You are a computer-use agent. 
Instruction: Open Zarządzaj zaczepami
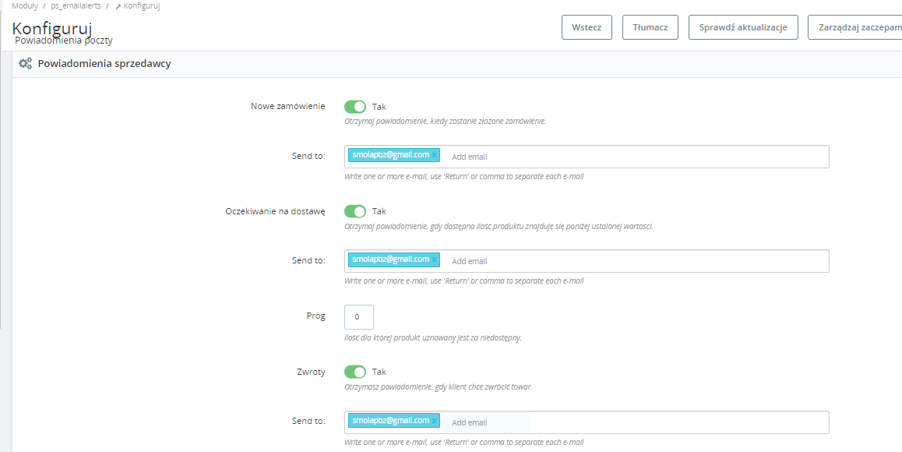[854, 27]
